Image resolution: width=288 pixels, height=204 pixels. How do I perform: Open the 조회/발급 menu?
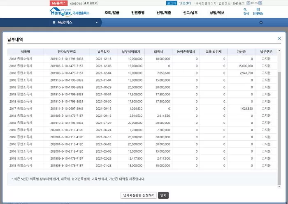pos(112,13)
